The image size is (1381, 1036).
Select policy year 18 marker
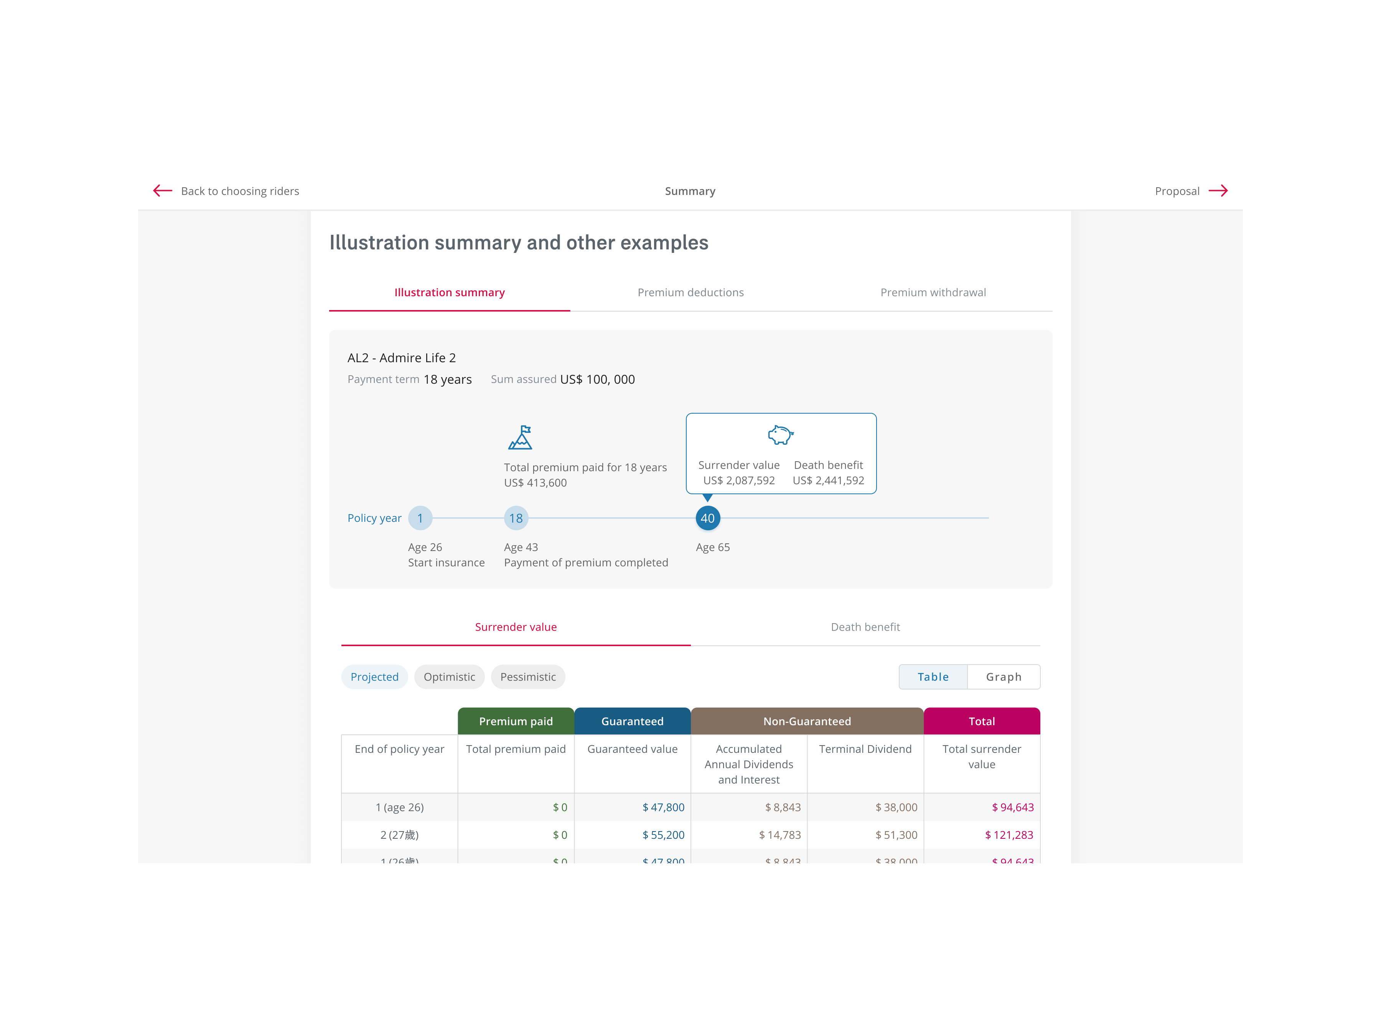(x=516, y=518)
